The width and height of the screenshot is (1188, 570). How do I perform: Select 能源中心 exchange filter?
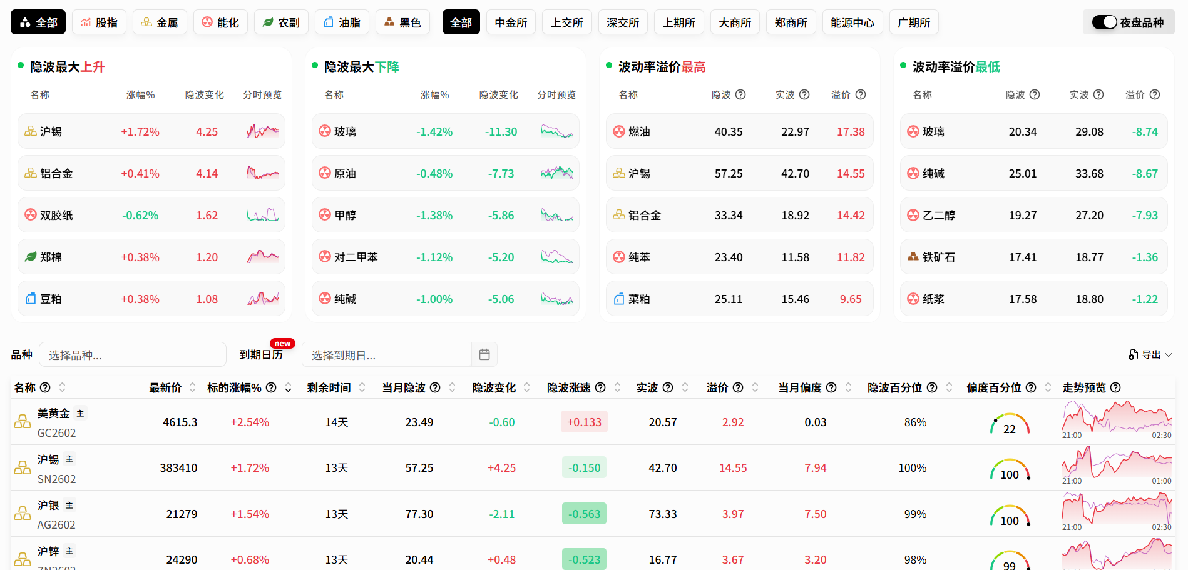(853, 22)
